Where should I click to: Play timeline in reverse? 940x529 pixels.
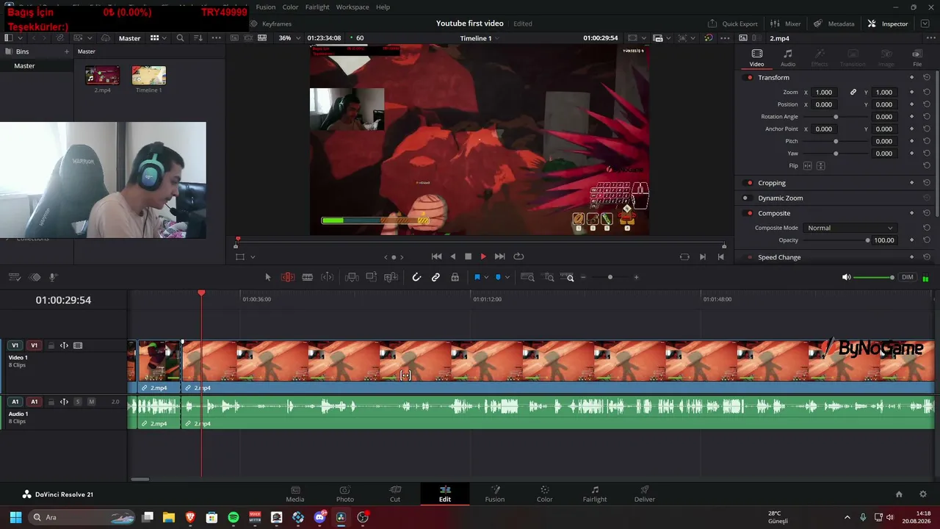point(452,256)
